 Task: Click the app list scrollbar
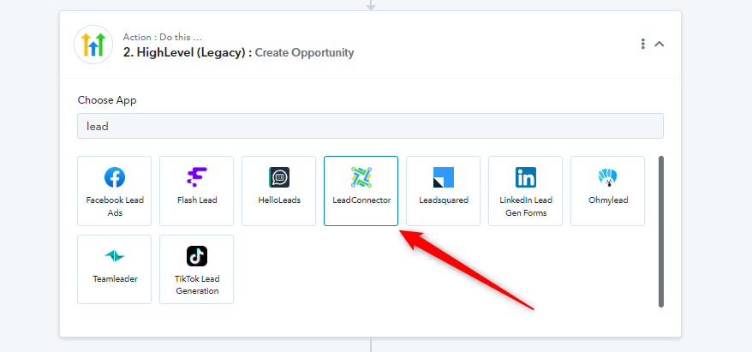point(661,231)
